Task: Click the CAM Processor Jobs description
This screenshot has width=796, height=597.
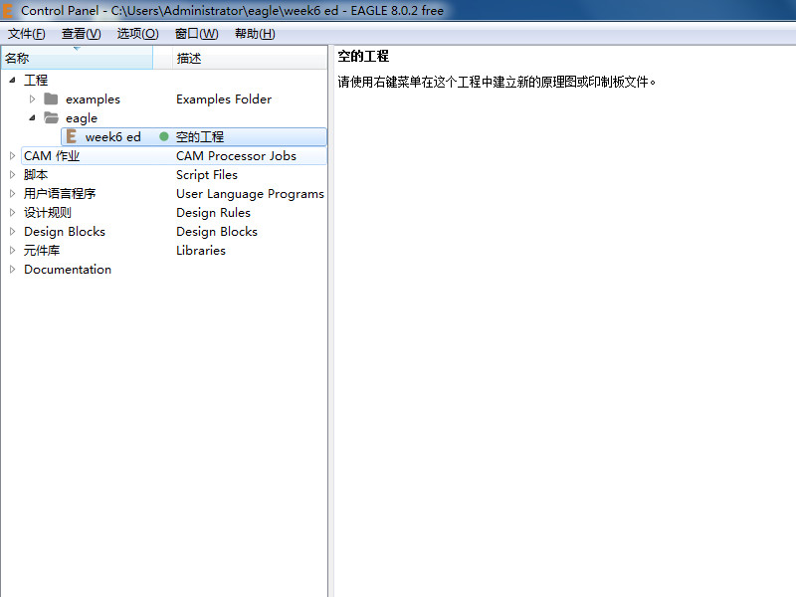Action: pos(236,156)
